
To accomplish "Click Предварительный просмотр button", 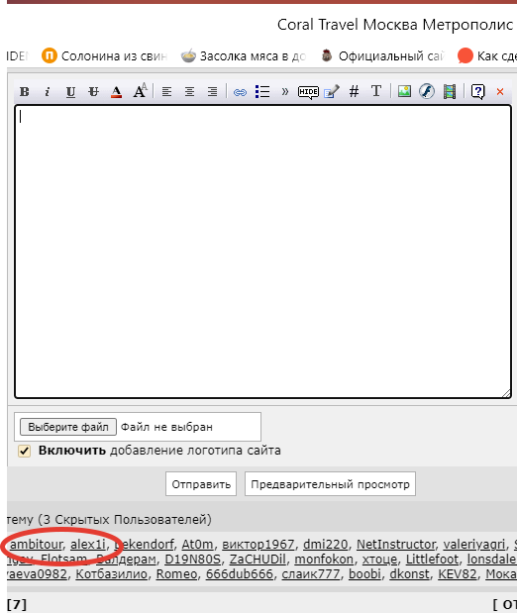I will tap(330, 484).
